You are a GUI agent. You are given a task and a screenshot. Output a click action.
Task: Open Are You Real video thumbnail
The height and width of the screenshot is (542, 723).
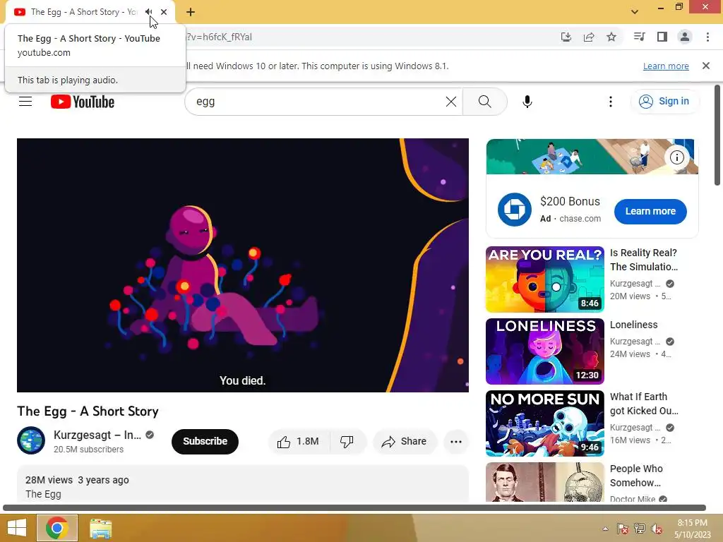[544, 279]
